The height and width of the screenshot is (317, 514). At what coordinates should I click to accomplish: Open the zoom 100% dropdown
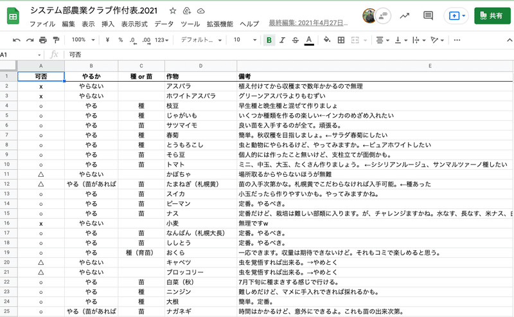coord(84,40)
